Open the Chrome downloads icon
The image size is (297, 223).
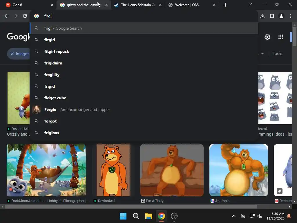(263, 16)
